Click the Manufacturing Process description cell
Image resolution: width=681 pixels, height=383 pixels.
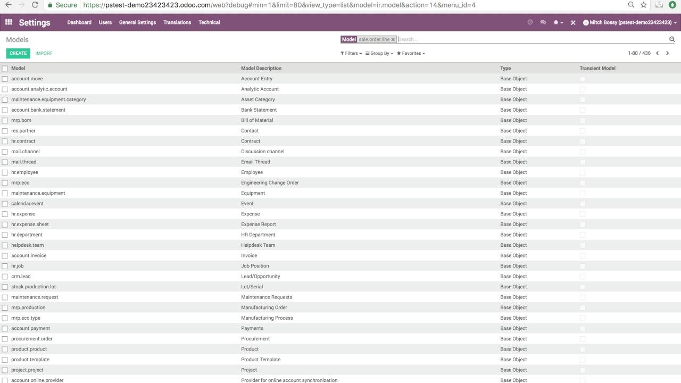267,318
